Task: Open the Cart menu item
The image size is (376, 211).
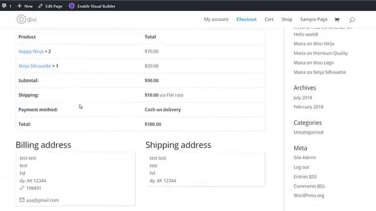Action: point(269,19)
